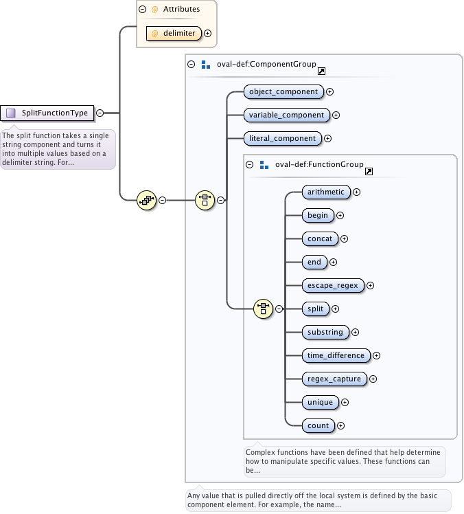This screenshot has height=514, width=464.
Task: Click the FunctionGroup blue group icon
Action: click(264, 165)
